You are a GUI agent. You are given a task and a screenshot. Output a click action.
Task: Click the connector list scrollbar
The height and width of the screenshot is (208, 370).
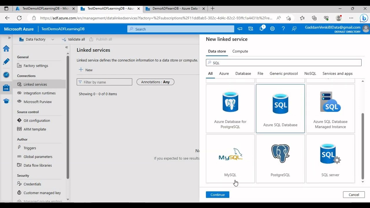pyautogui.click(x=363, y=146)
